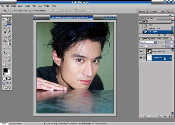Switch to the Swatches tab

coord(153,11)
